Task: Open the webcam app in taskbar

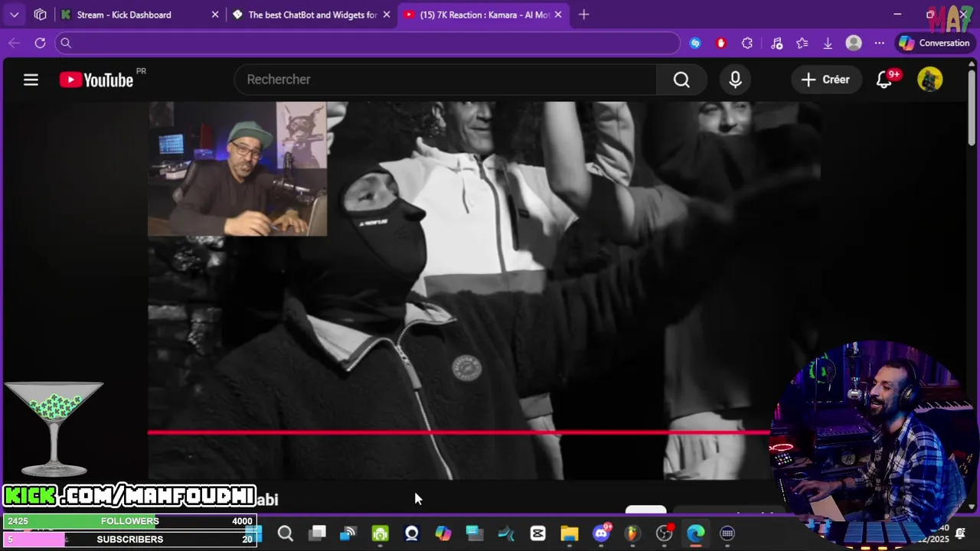Action: [x=412, y=533]
